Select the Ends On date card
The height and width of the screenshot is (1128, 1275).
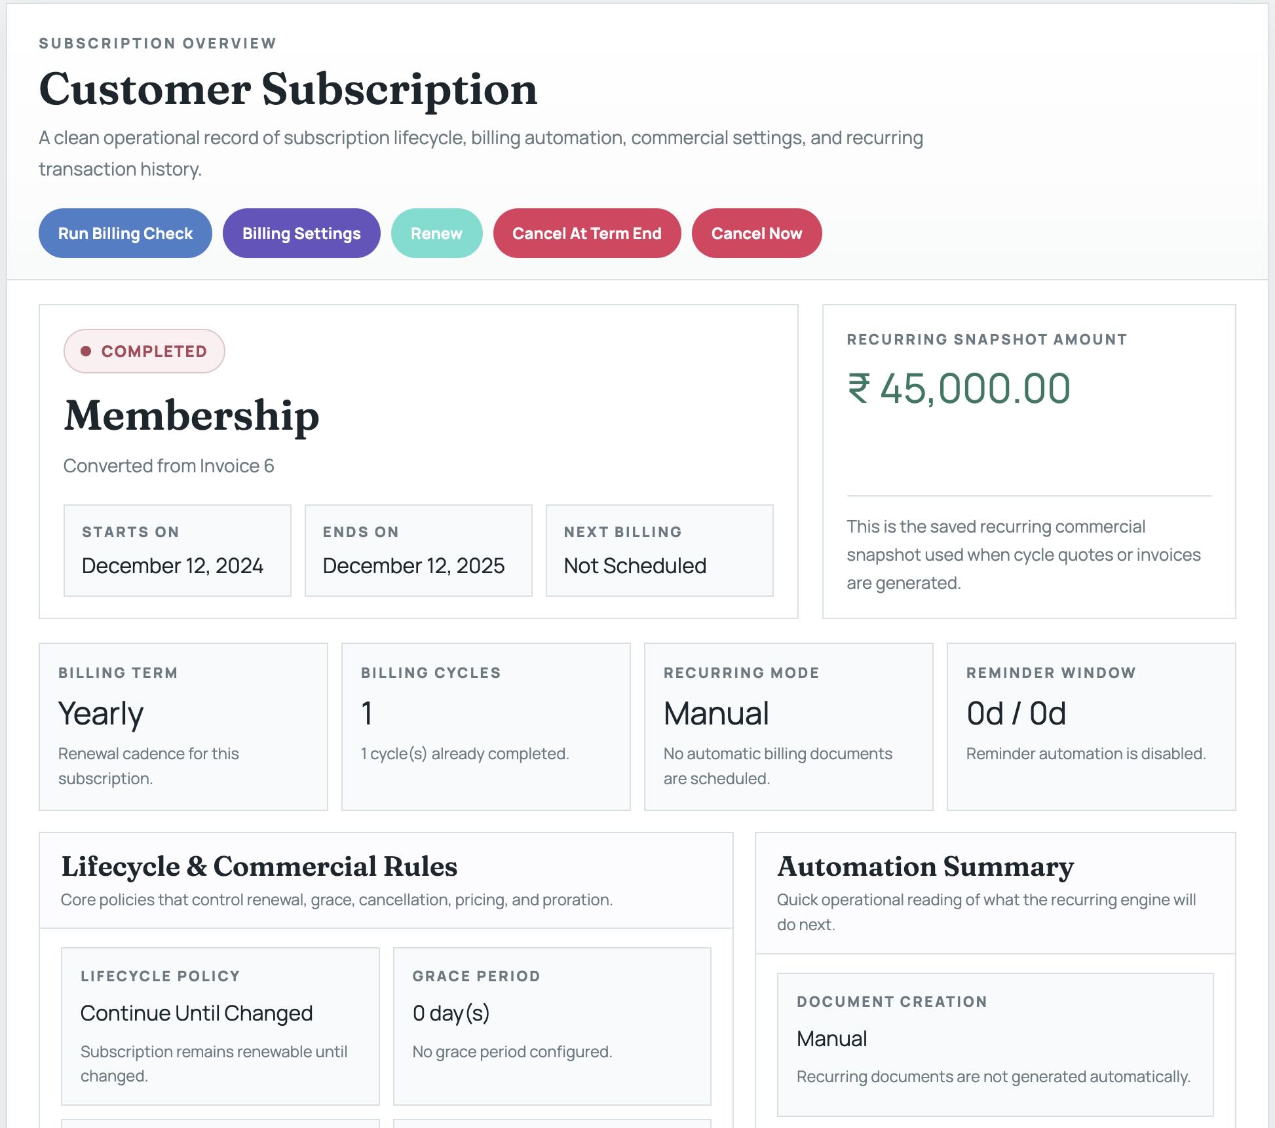(417, 550)
